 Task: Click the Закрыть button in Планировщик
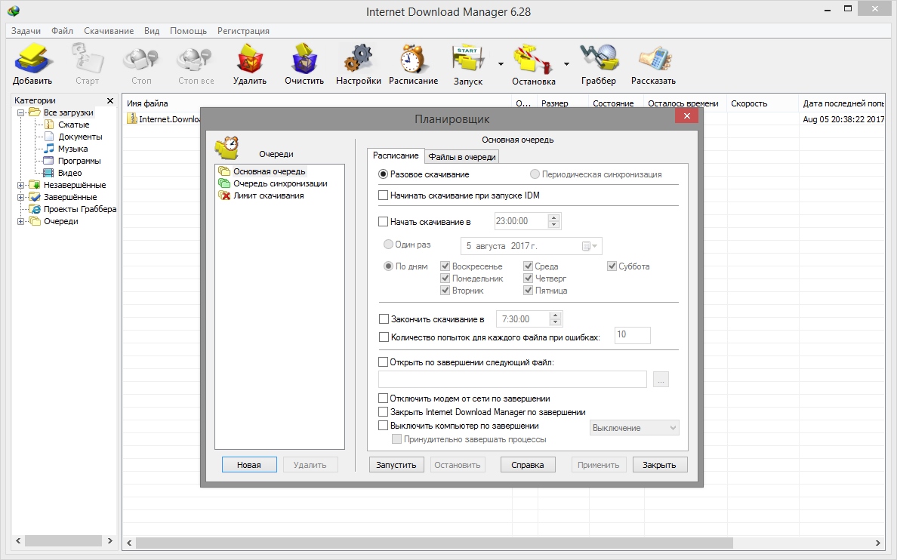(659, 465)
